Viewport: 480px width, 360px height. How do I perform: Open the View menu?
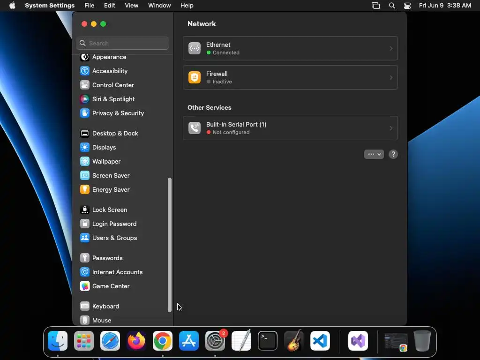click(131, 6)
